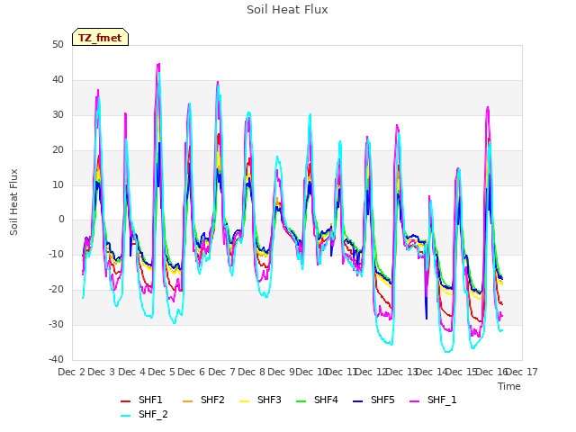Screen dimensions: 576x432
Task: Click the Soil Heat Flux chart title
Action: pyautogui.click(x=287, y=10)
